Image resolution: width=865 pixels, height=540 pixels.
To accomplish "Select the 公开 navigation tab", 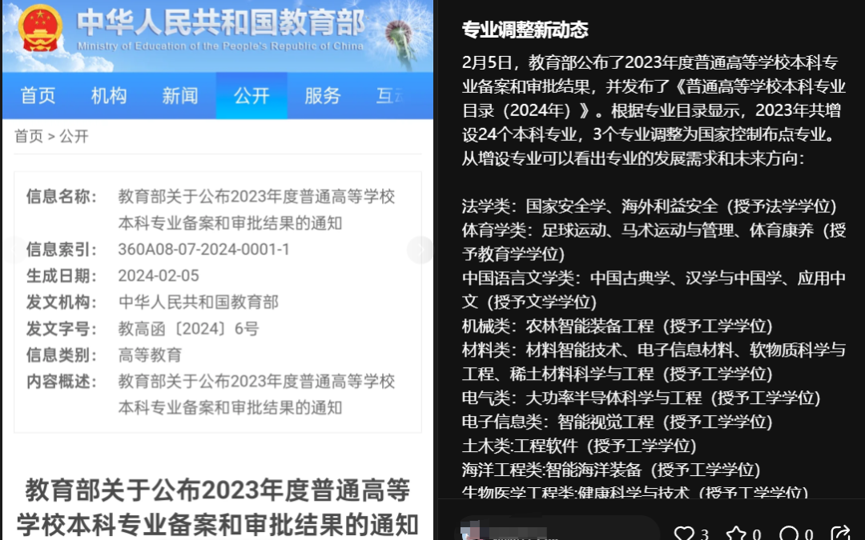I will point(251,96).
